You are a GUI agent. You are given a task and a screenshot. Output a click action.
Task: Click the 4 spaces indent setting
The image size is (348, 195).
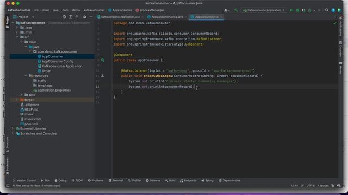point(323,186)
